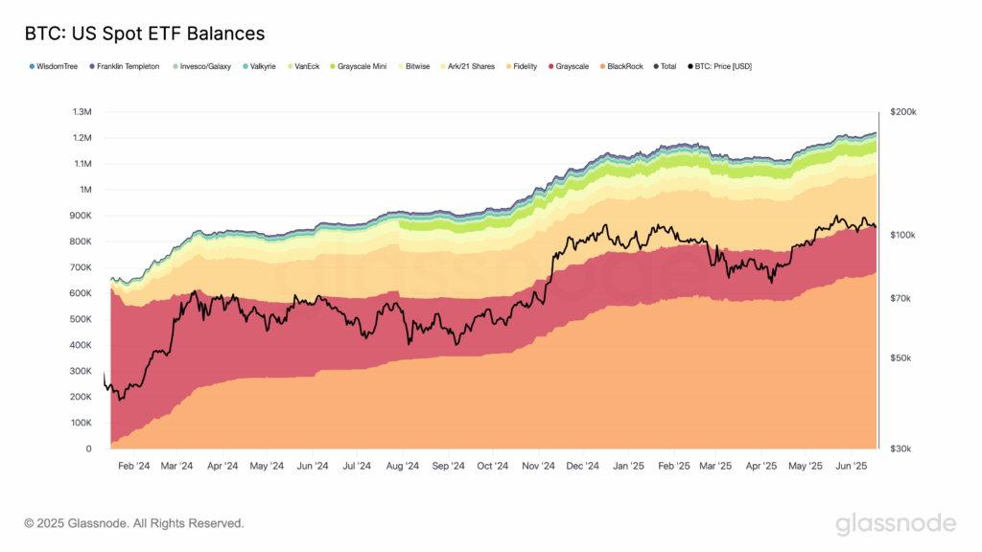982x552 pixels.
Task: Hide the Grayscale red series
Action: pyautogui.click(x=569, y=66)
